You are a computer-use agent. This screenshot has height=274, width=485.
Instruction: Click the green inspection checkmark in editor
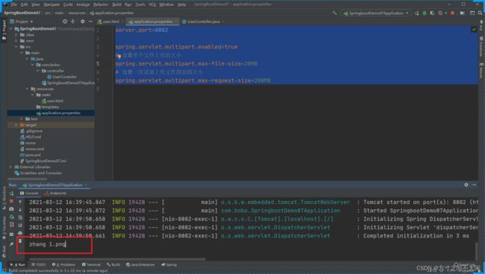point(474,30)
